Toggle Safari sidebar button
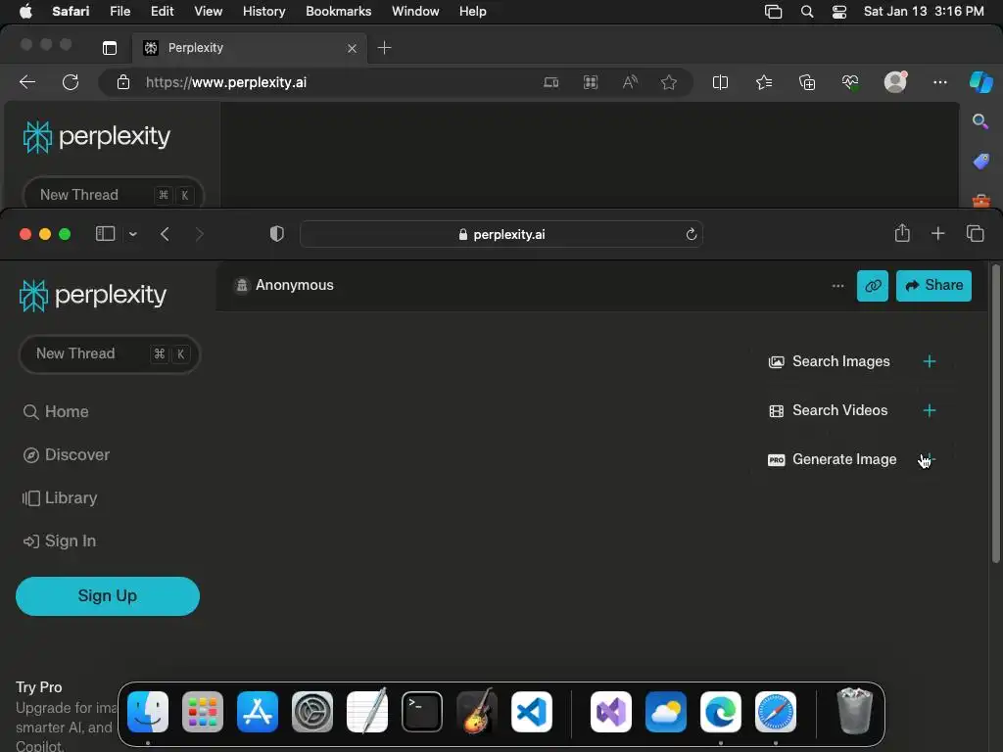The image size is (1003, 752). [105, 234]
